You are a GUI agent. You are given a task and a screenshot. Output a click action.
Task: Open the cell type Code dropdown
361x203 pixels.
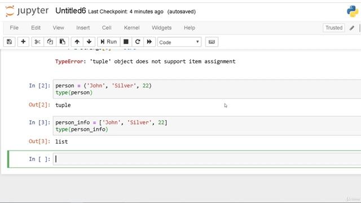179,42
